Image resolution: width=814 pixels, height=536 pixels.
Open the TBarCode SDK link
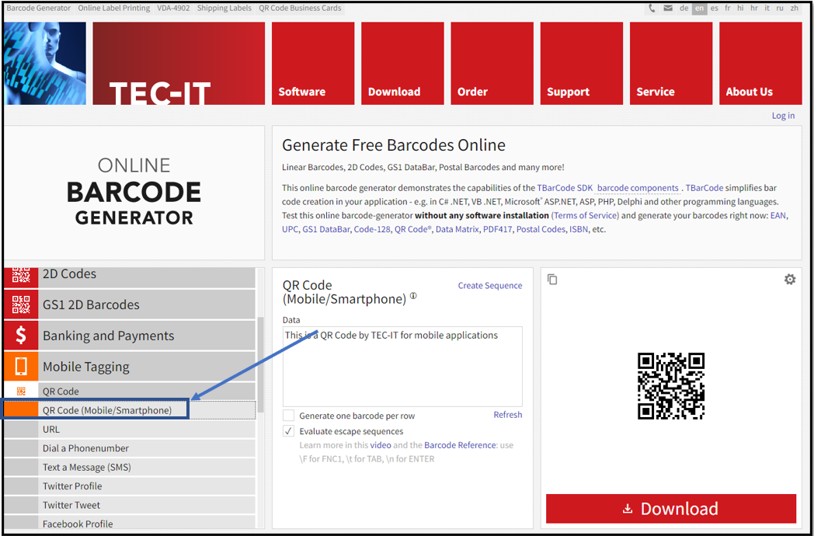coord(565,188)
